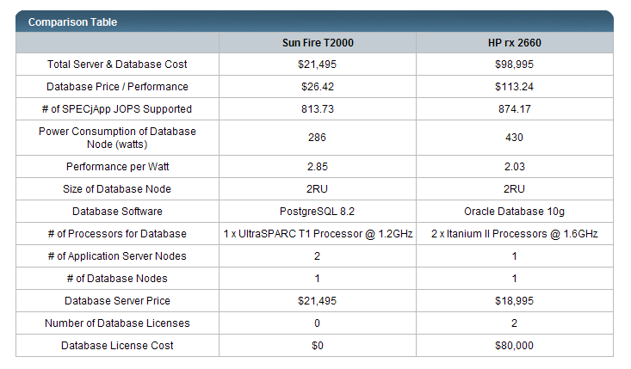Select the 'PostgreSQL 8.2' cell
This screenshot has height=369, width=631.
[317, 211]
